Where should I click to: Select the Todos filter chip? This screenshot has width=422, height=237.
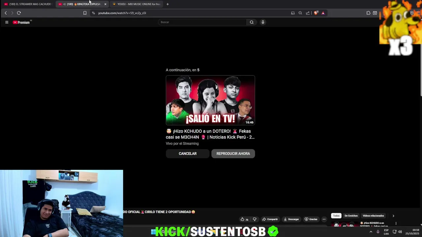pos(336,216)
